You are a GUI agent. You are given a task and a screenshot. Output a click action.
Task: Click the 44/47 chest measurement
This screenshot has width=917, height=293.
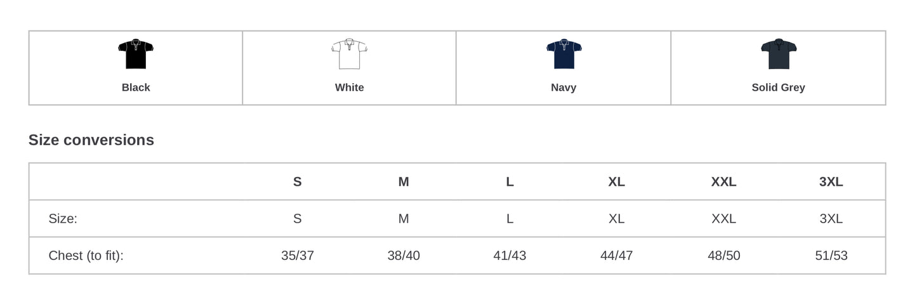tap(616, 256)
